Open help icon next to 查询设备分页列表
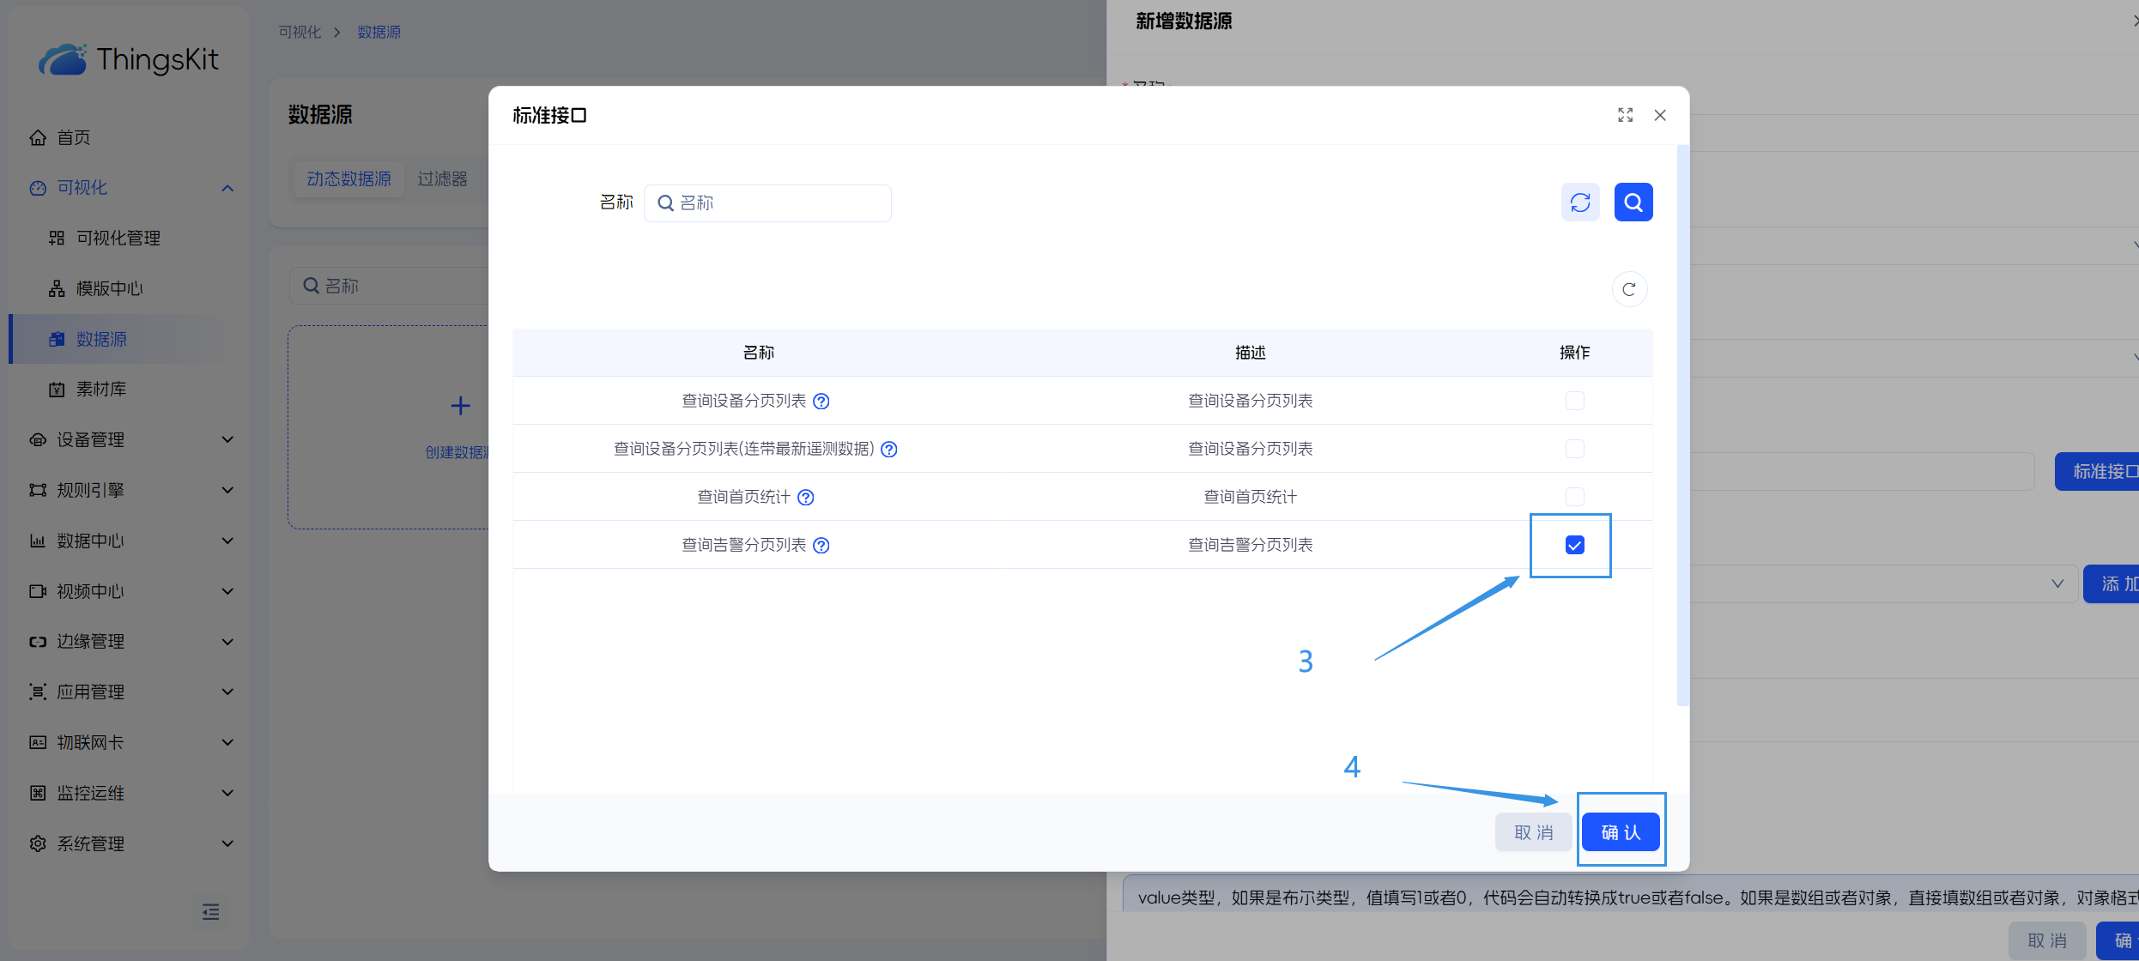The width and height of the screenshot is (2139, 961). point(821,401)
